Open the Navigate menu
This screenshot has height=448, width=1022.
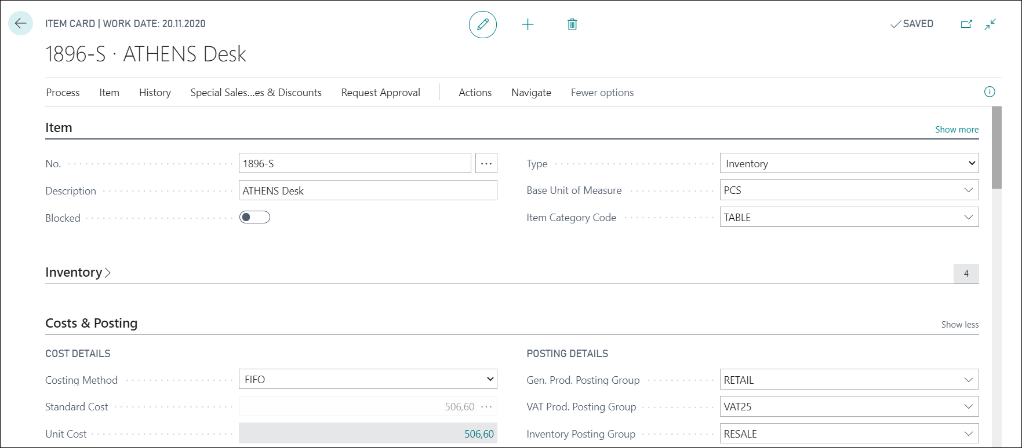pos(531,93)
